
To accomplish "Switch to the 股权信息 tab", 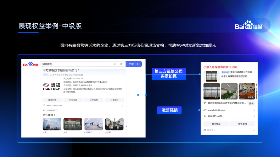I will (x=94, y=100).
